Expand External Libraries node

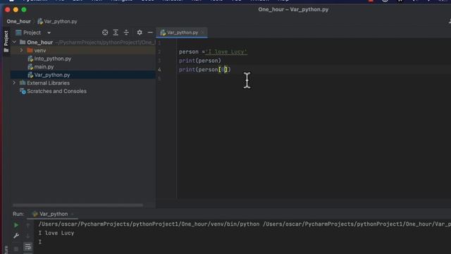(x=14, y=83)
